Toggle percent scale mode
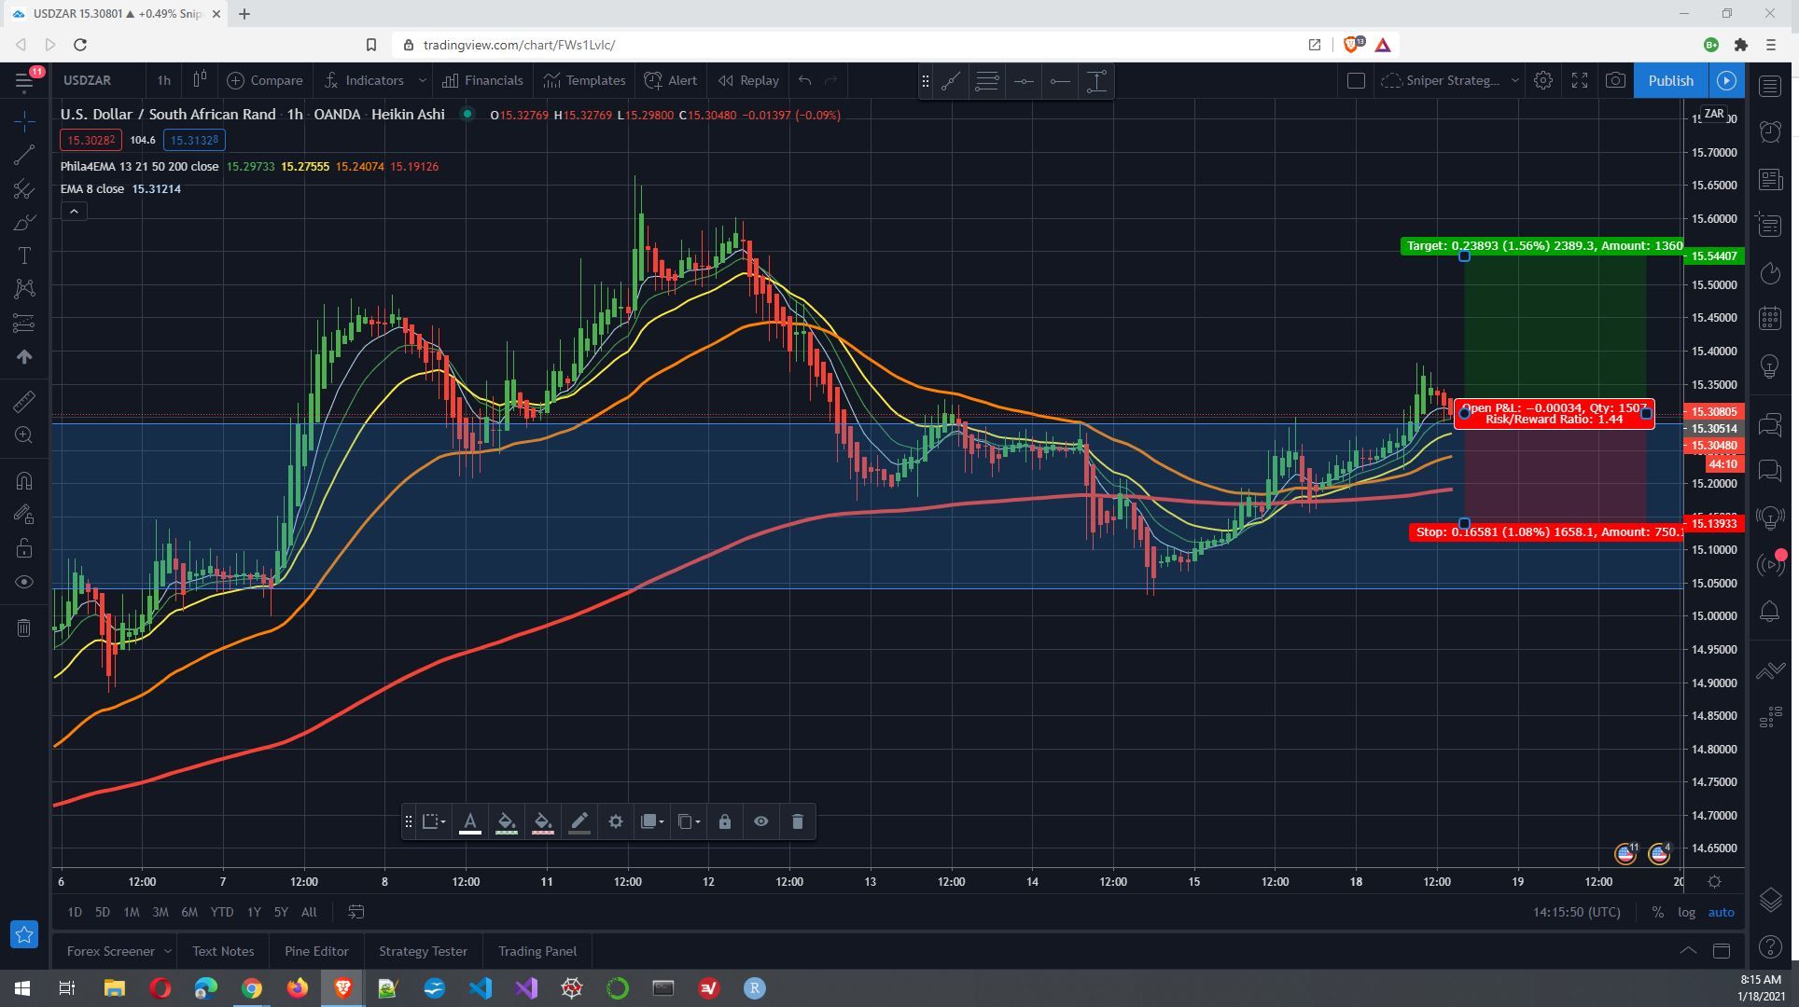This screenshot has height=1007, width=1799. 1657,913
